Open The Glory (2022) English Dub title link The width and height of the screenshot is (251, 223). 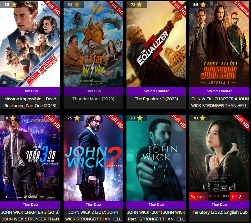point(219,212)
